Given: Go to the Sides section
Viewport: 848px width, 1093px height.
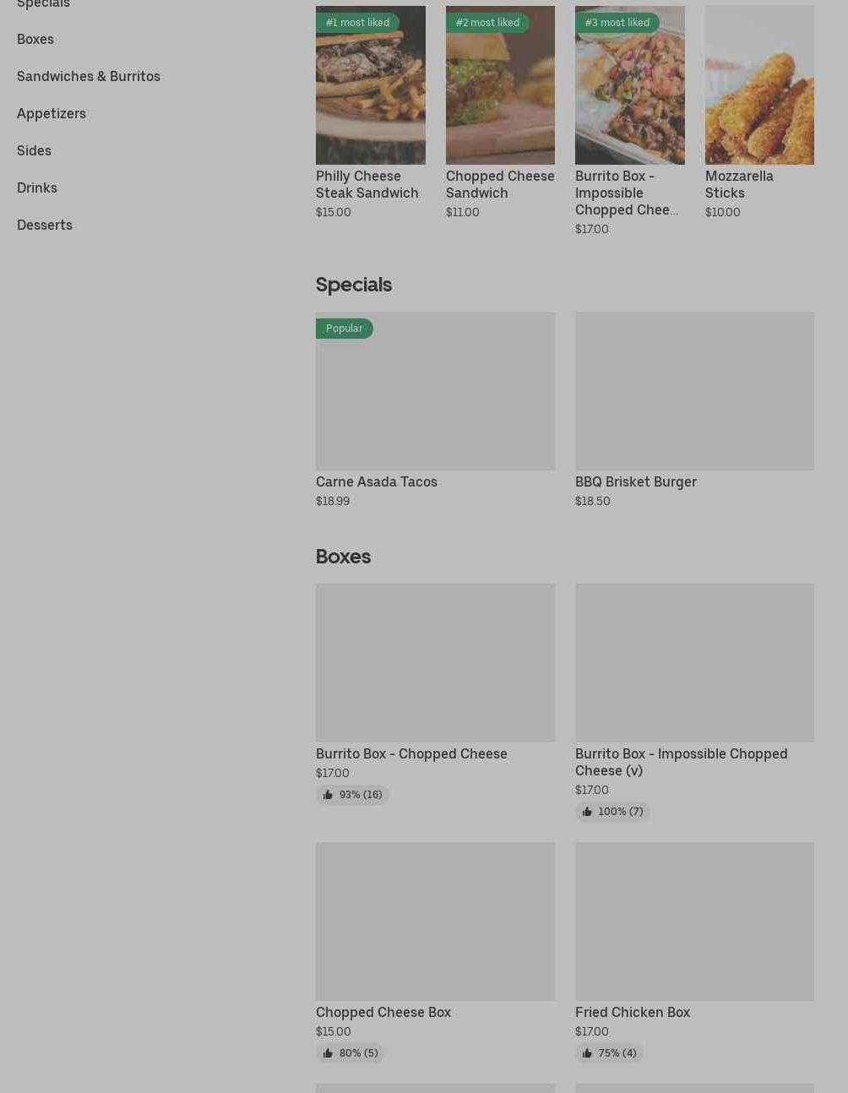Looking at the screenshot, I should tap(34, 150).
